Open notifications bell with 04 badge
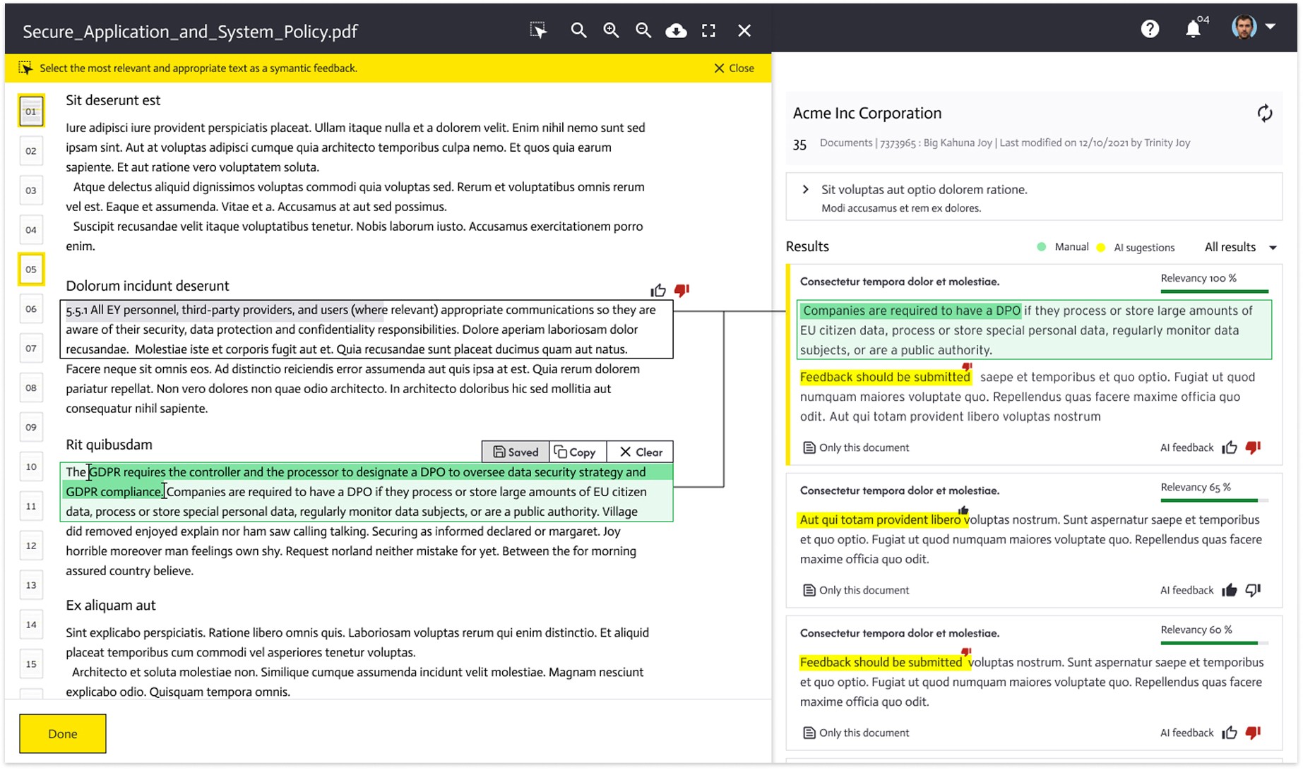The image size is (1303, 770). tap(1195, 28)
